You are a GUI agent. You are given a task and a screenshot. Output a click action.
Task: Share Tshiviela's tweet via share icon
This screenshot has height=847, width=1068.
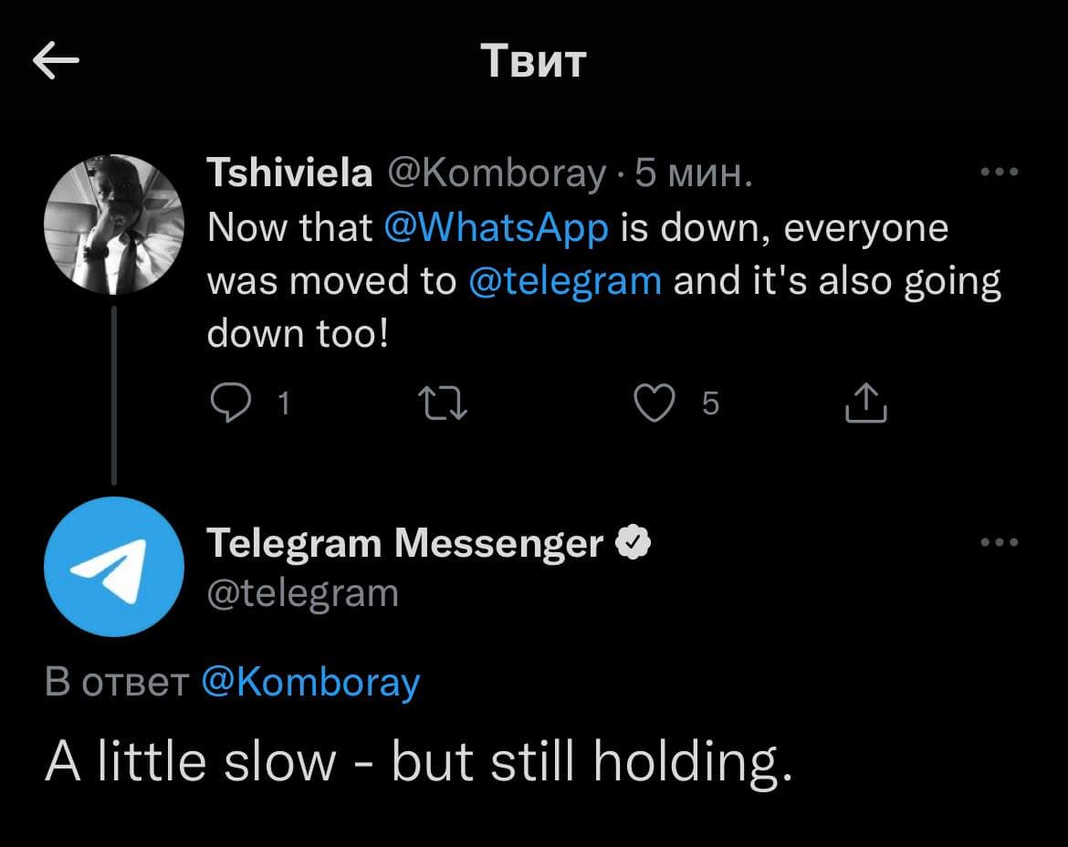click(x=865, y=403)
